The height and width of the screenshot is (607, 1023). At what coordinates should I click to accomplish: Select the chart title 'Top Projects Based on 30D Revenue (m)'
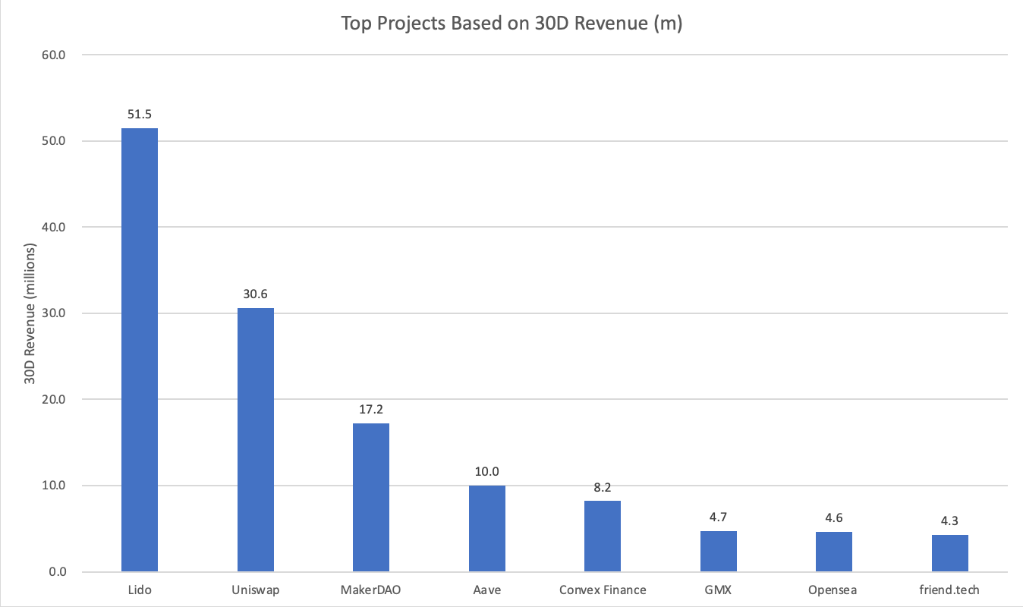(511, 24)
